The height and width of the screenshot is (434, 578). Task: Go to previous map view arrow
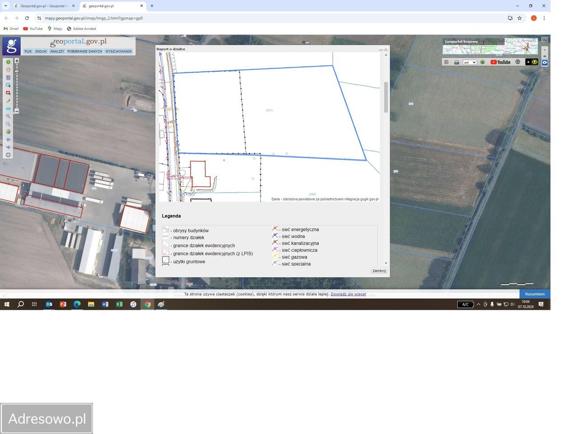(x=8, y=140)
